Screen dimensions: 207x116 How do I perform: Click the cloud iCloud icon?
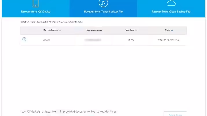pos(171,3)
